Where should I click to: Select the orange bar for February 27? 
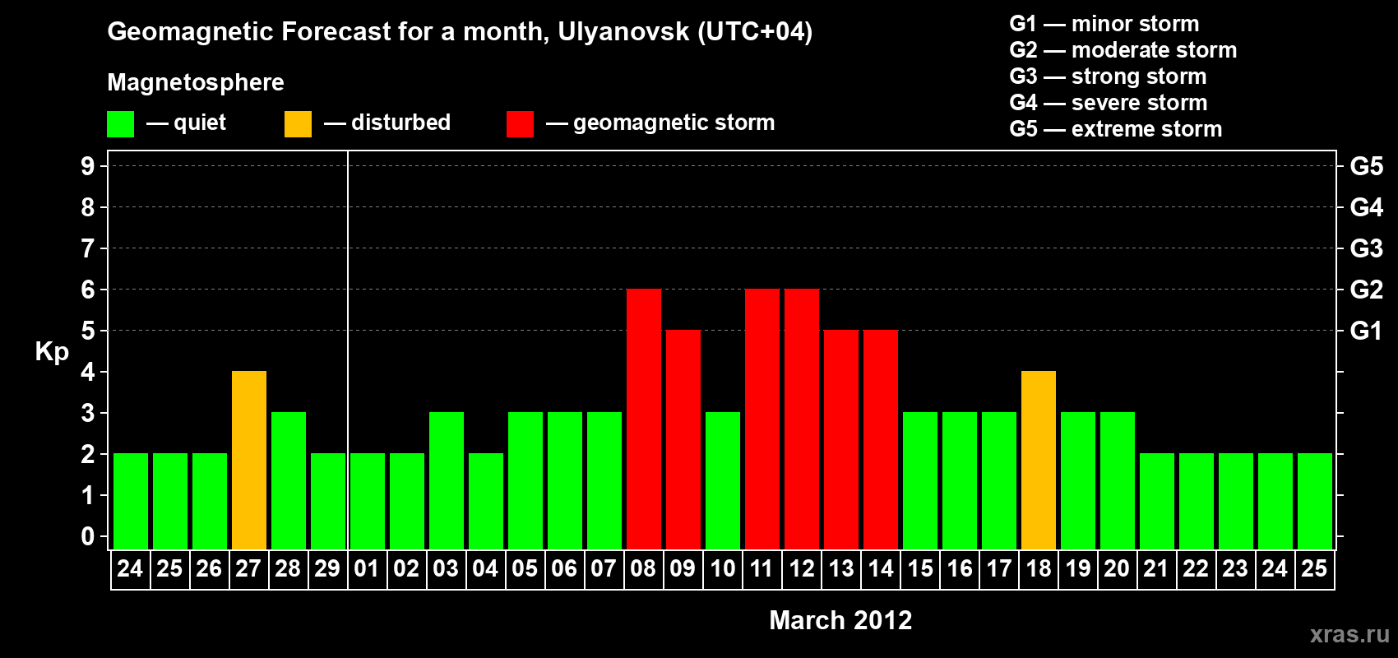click(249, 460)
